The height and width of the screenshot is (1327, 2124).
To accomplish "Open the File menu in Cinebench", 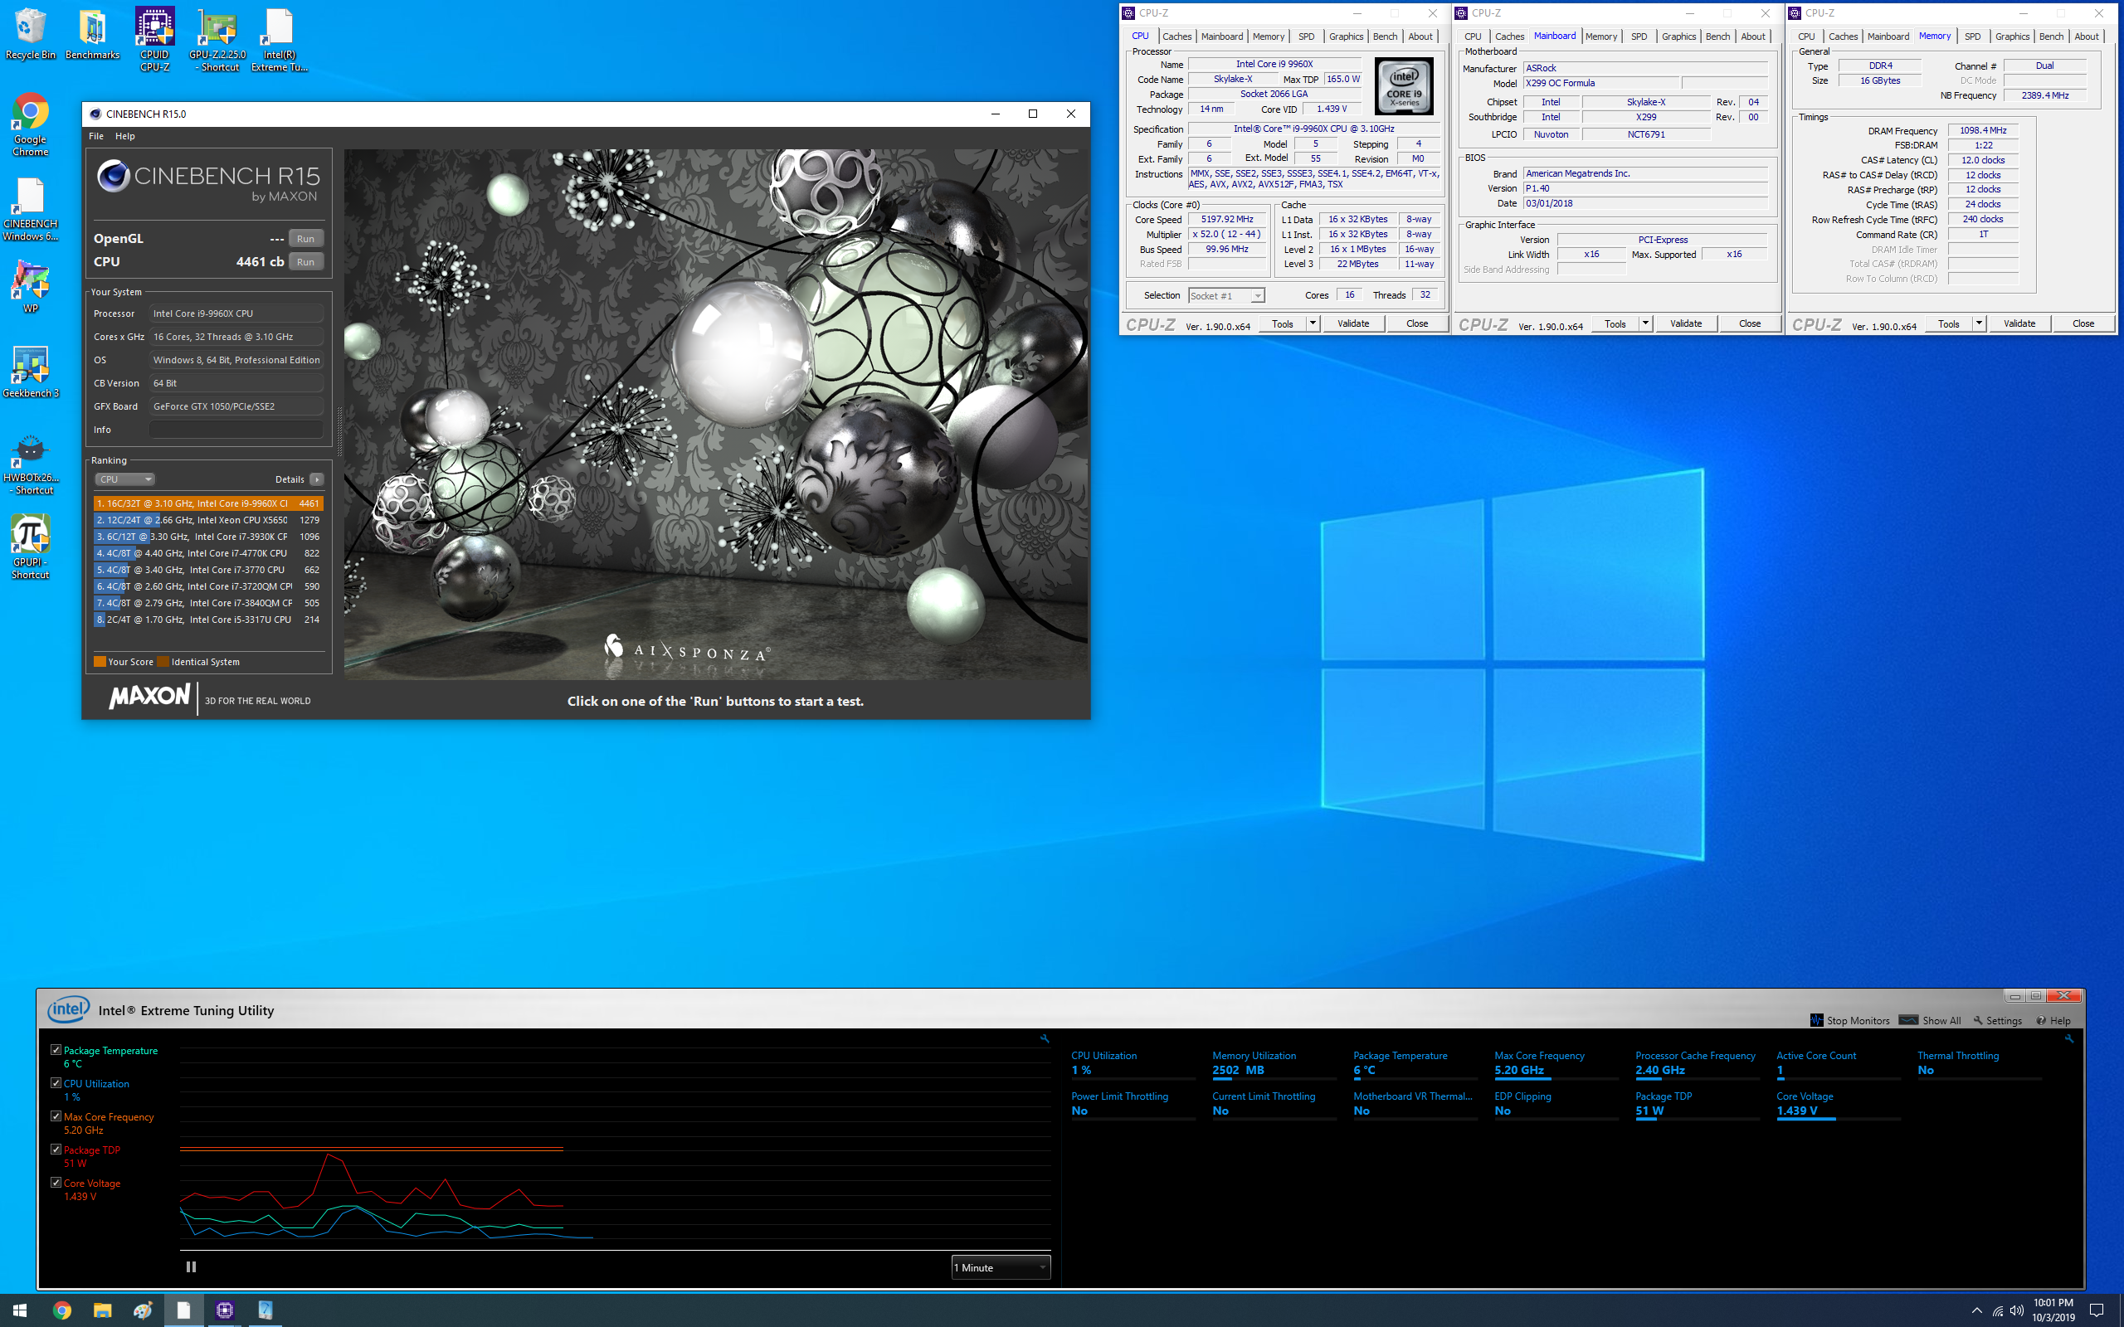I will (x=95, y=136).
